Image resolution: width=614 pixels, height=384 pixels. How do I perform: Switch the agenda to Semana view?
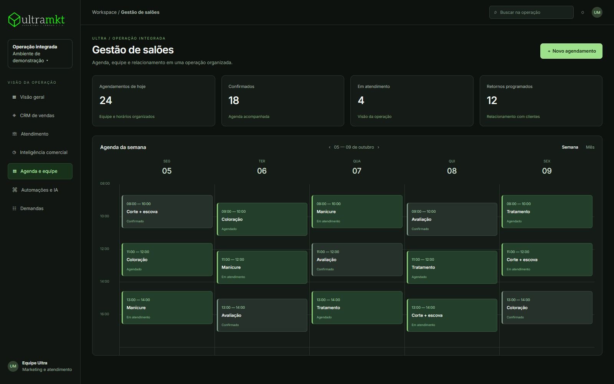pos(570,147)
